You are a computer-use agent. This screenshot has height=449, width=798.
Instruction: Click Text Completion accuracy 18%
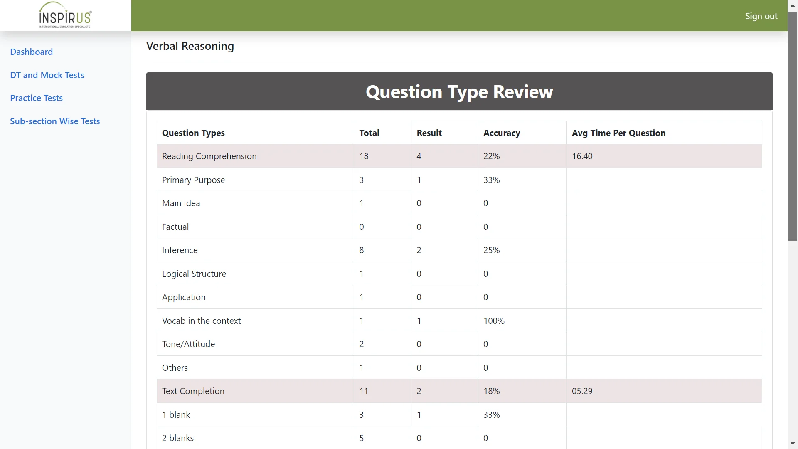click(x=491, y=391)
